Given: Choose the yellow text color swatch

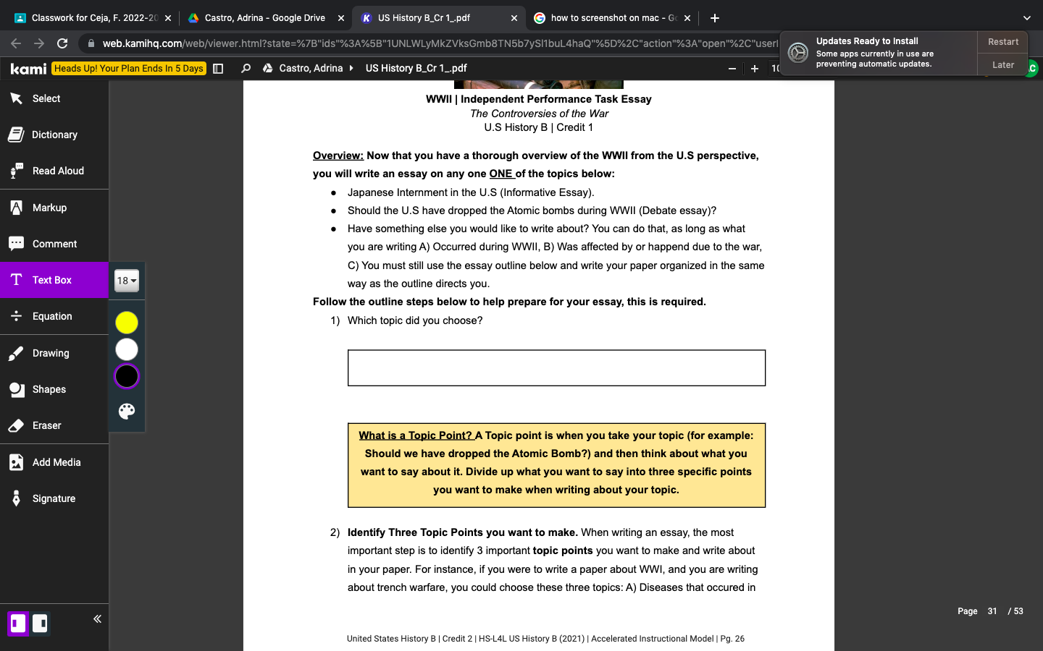Looking at the screenshot, I should (x=127, y=323).
